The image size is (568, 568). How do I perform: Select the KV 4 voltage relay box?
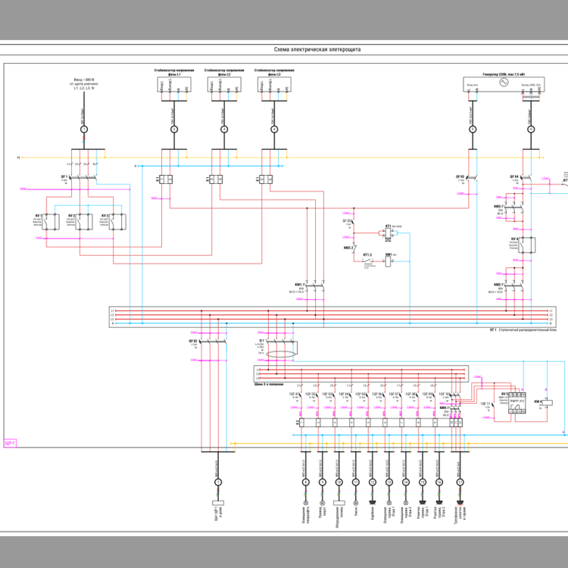point(527,245)
